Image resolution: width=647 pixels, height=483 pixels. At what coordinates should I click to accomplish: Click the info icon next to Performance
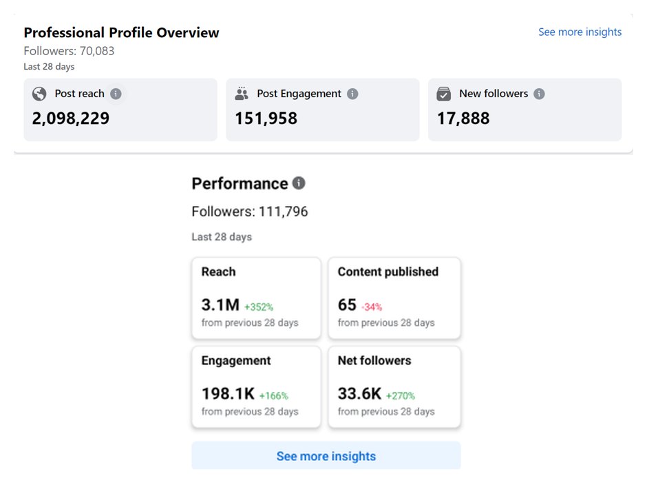299,183
